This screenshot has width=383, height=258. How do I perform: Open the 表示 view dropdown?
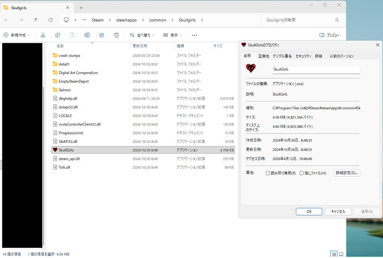172,35
